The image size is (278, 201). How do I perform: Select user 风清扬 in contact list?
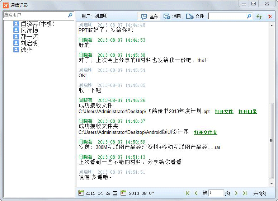coord(26,30)
